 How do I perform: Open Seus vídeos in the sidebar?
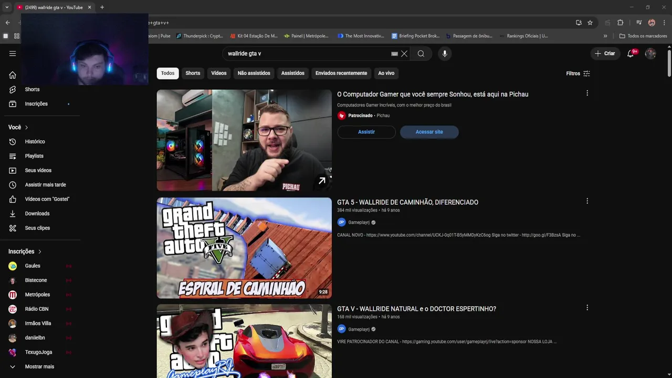38,171
